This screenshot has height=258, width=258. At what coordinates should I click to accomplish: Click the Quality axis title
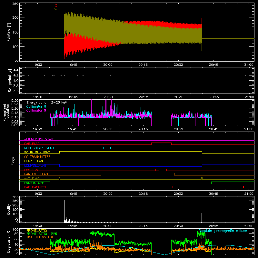pos(9,209)
